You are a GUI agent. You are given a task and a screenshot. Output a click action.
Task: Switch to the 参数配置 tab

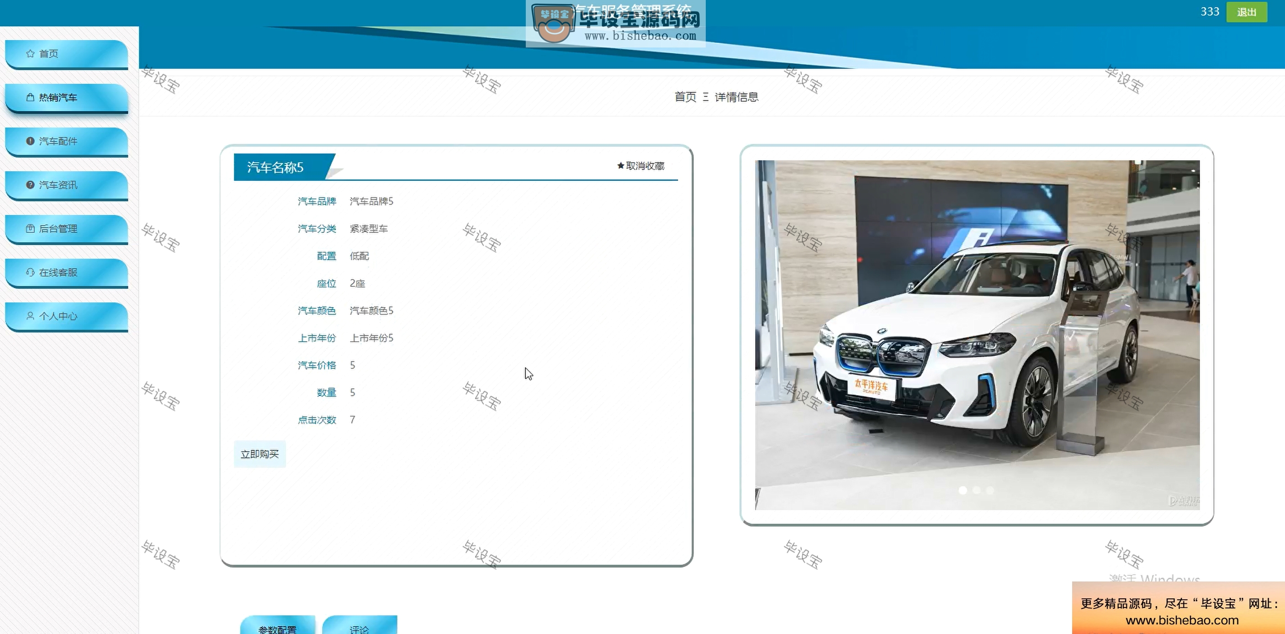click(x=278, y=625)
